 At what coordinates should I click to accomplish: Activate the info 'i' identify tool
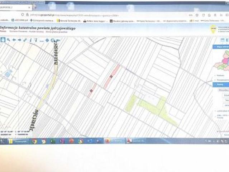[30, 40]
